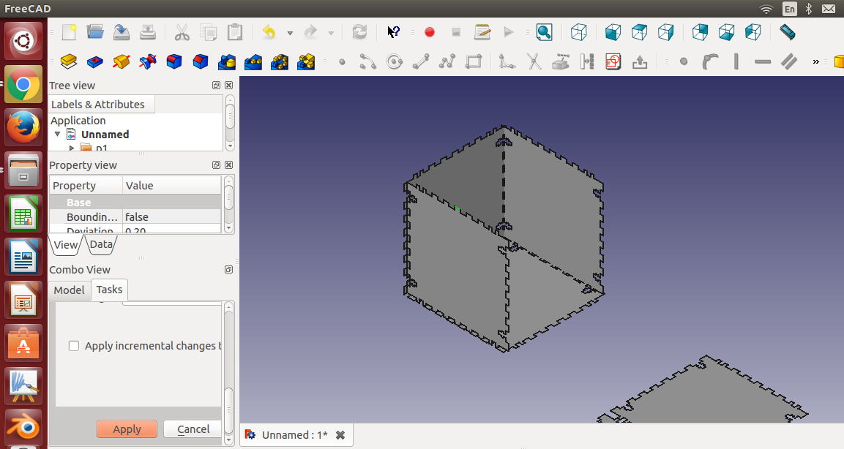Click the Cancel button

point(193,429)
